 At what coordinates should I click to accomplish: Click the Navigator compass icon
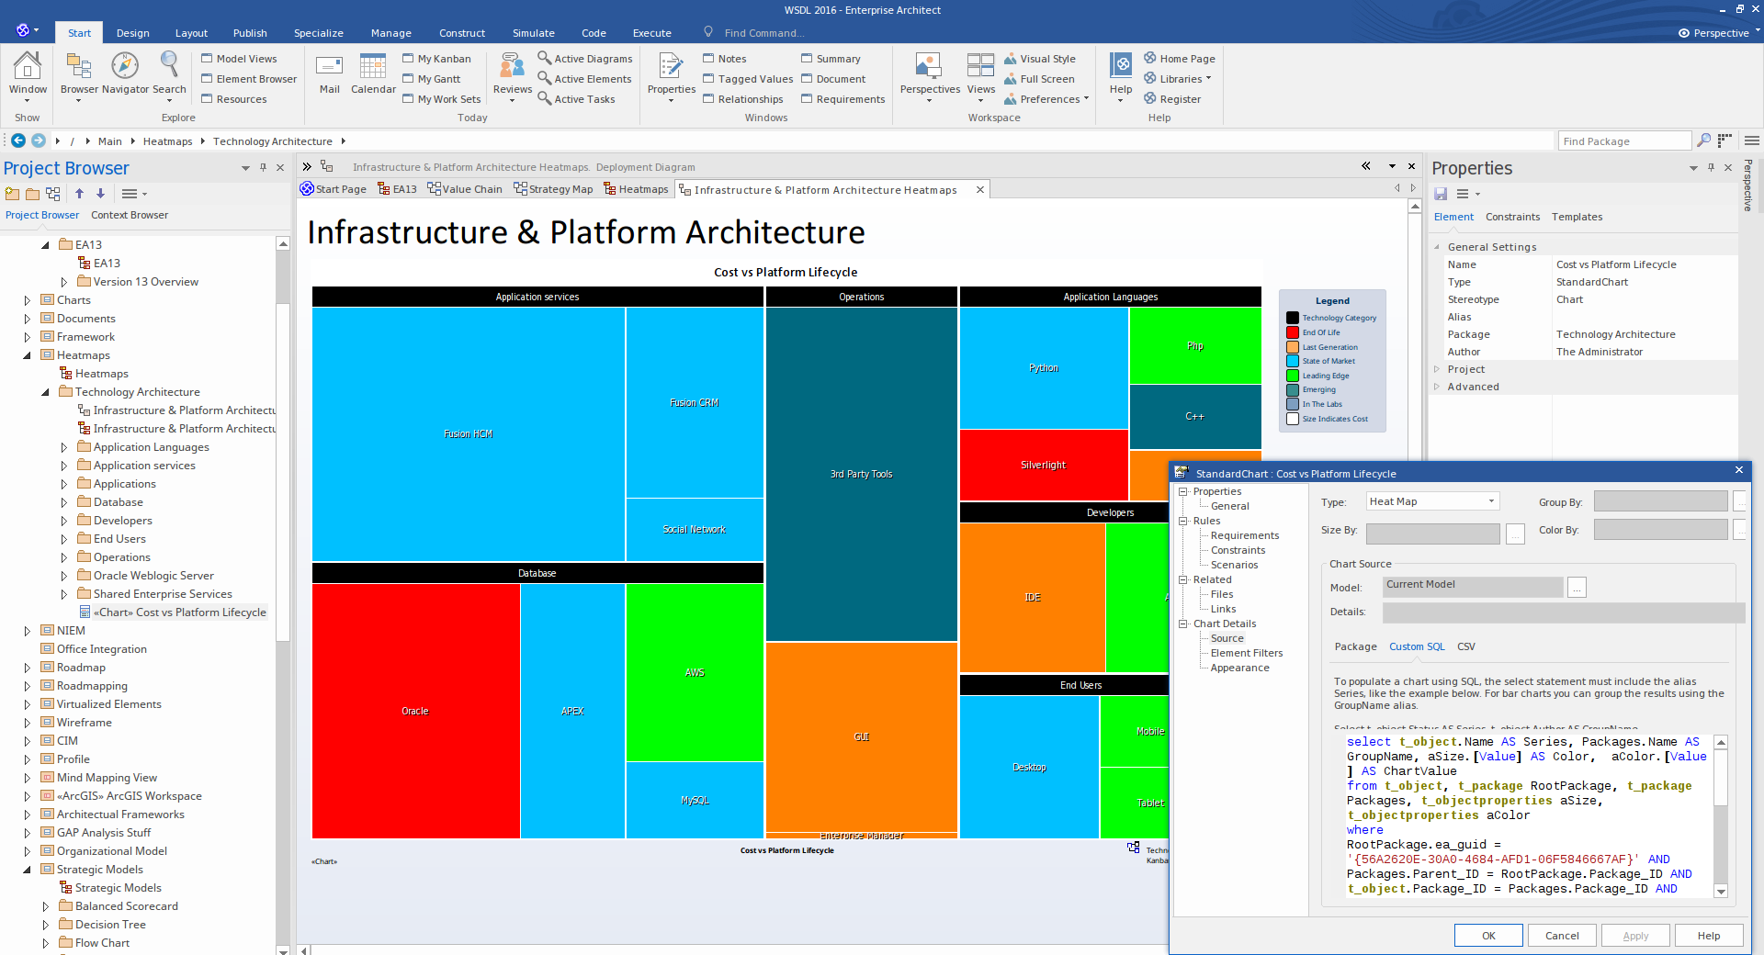tap(125, 68)
